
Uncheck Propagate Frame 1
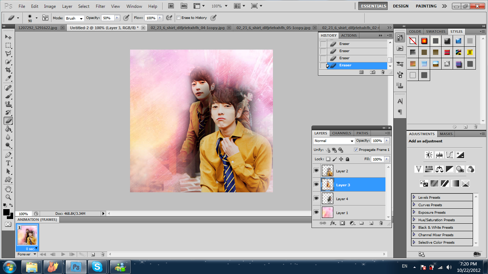[356, 150]
